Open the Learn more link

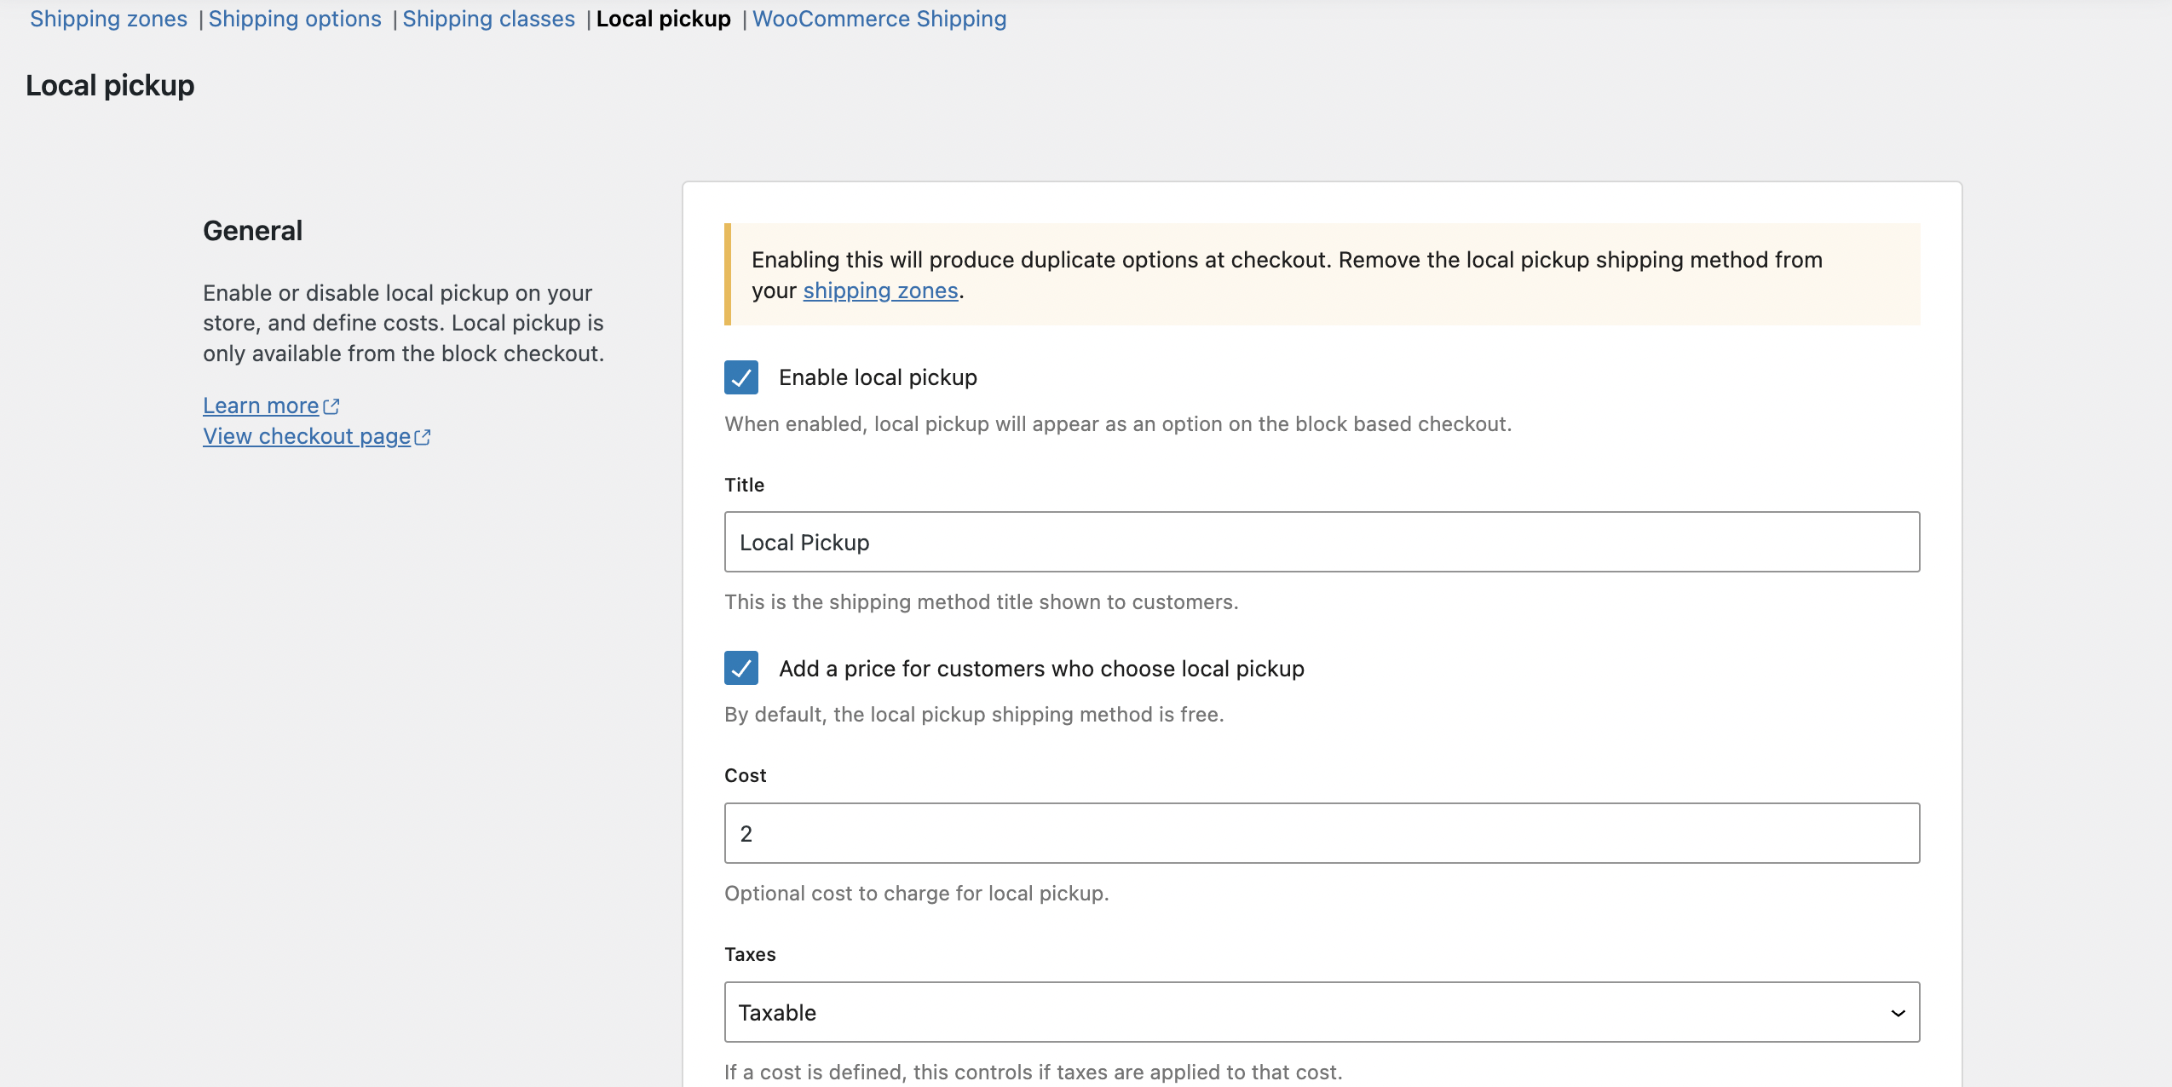[x=260, y=405]
